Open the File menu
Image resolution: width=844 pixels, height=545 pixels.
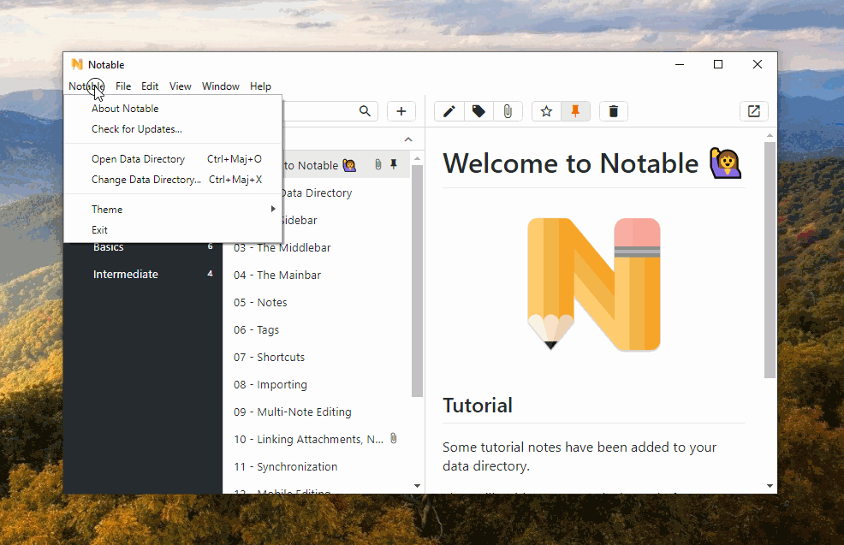click(123, 86)
